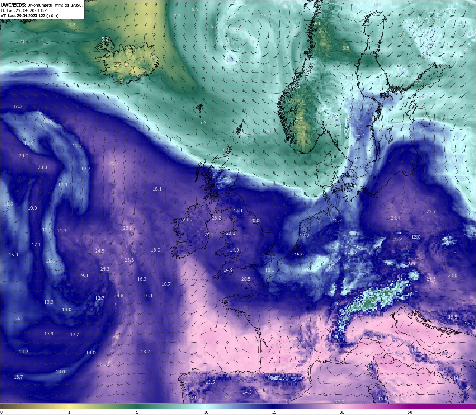476x415 pixels.
Task: Click the value 24.2 over Ireland
Action: (209, 235)
